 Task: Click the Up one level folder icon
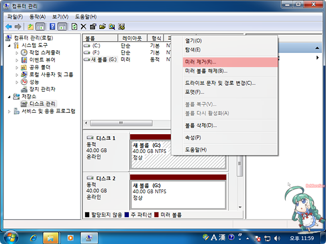click(x=31, y=26)
